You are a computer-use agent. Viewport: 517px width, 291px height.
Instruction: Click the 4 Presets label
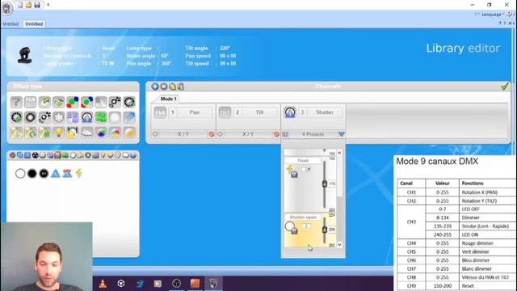pos(313,134)
